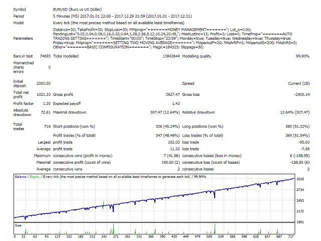Click the Mismatched charts errors label
Viewport: 321px width, 241px height.
[24, 67]
